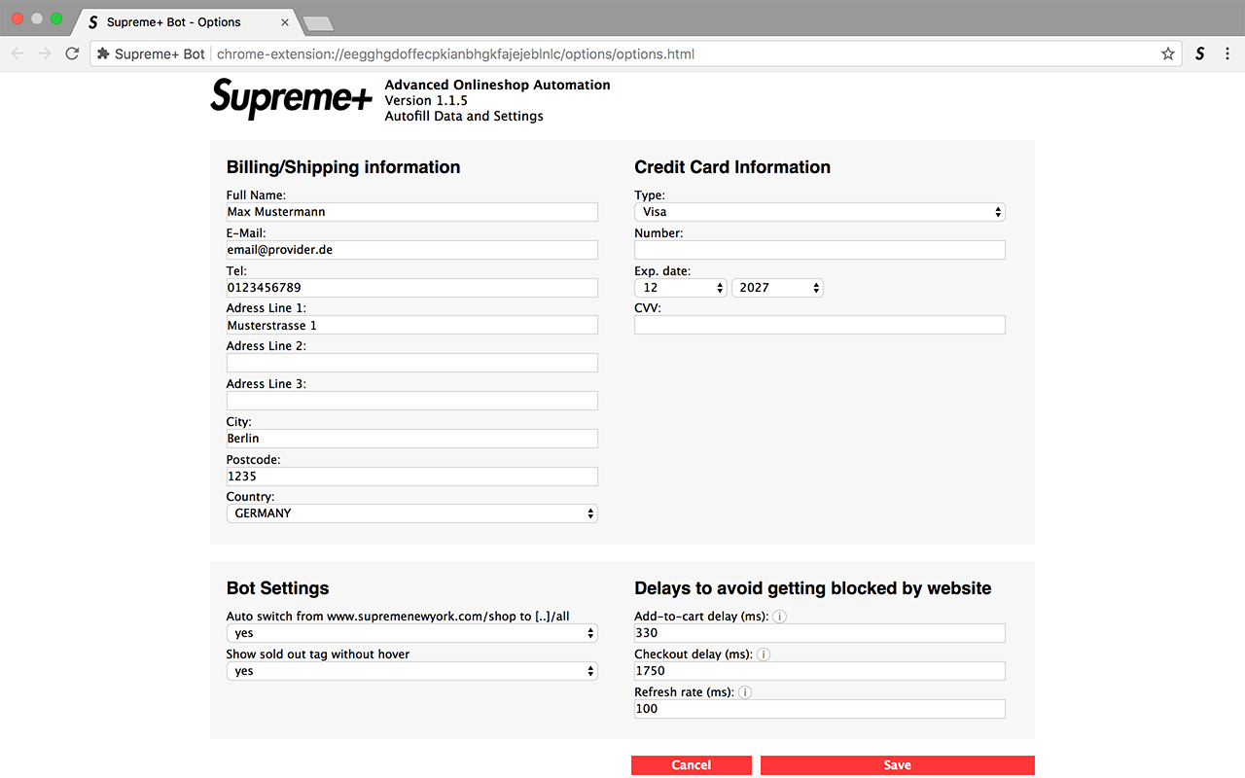Click the Bot Settings heading

coord(278,588)
